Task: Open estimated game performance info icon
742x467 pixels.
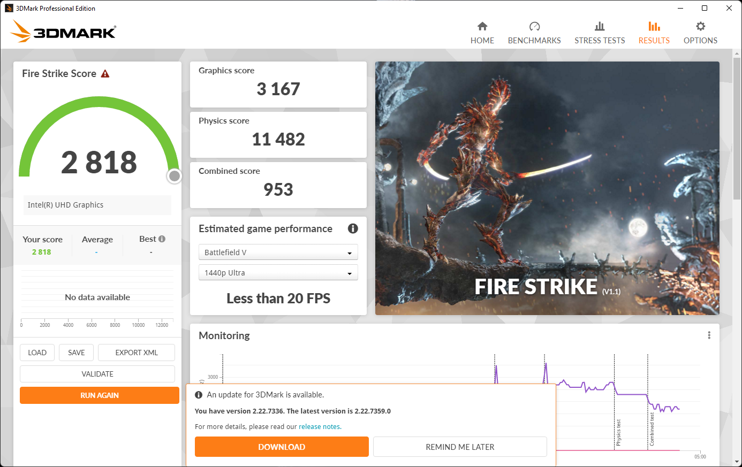Action: [x=353, y=228]
